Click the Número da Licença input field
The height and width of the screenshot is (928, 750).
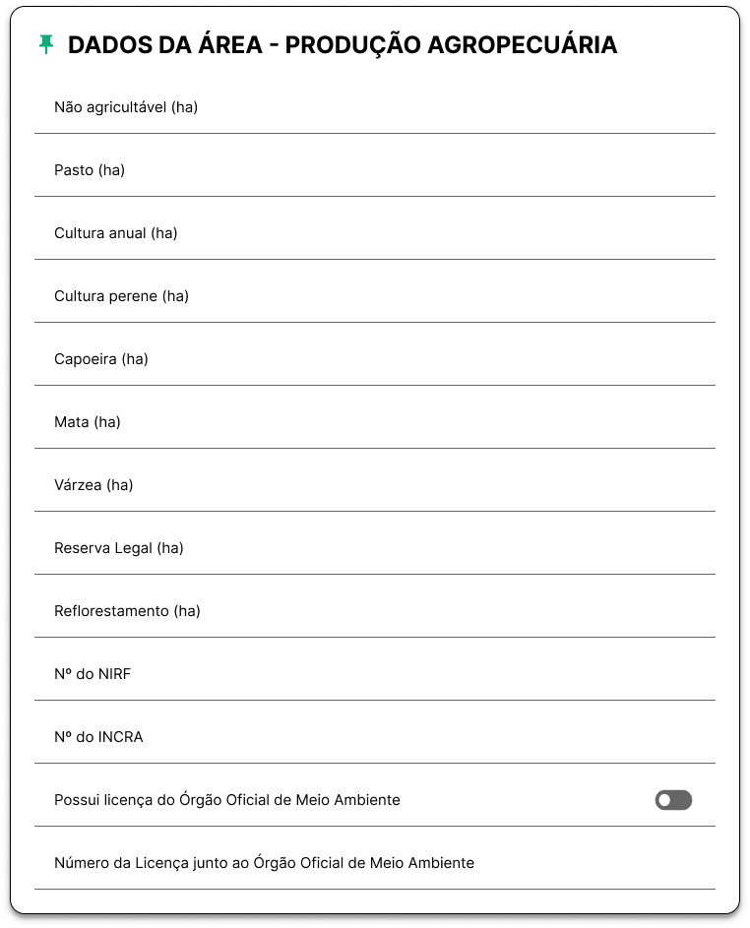point(375,863)
